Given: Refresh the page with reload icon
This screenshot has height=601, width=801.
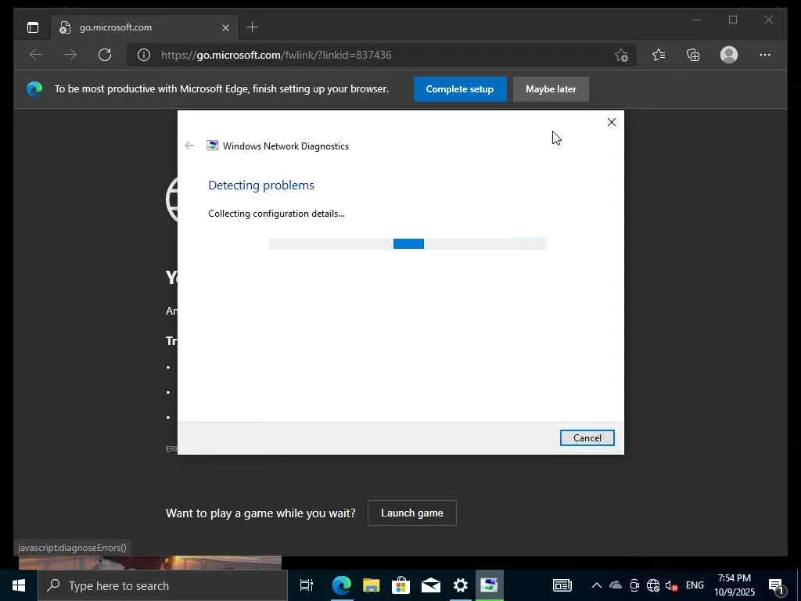Looking at the screenshot, I should tap(105, 55).
